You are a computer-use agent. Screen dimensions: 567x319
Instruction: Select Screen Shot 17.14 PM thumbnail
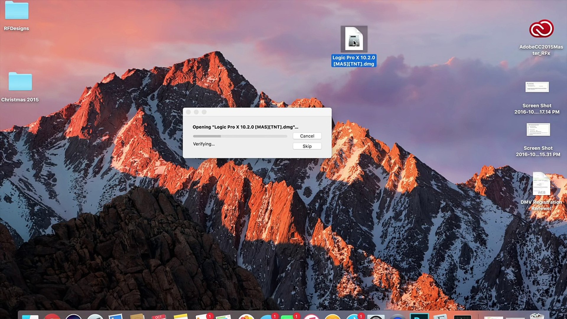(537, 87)
